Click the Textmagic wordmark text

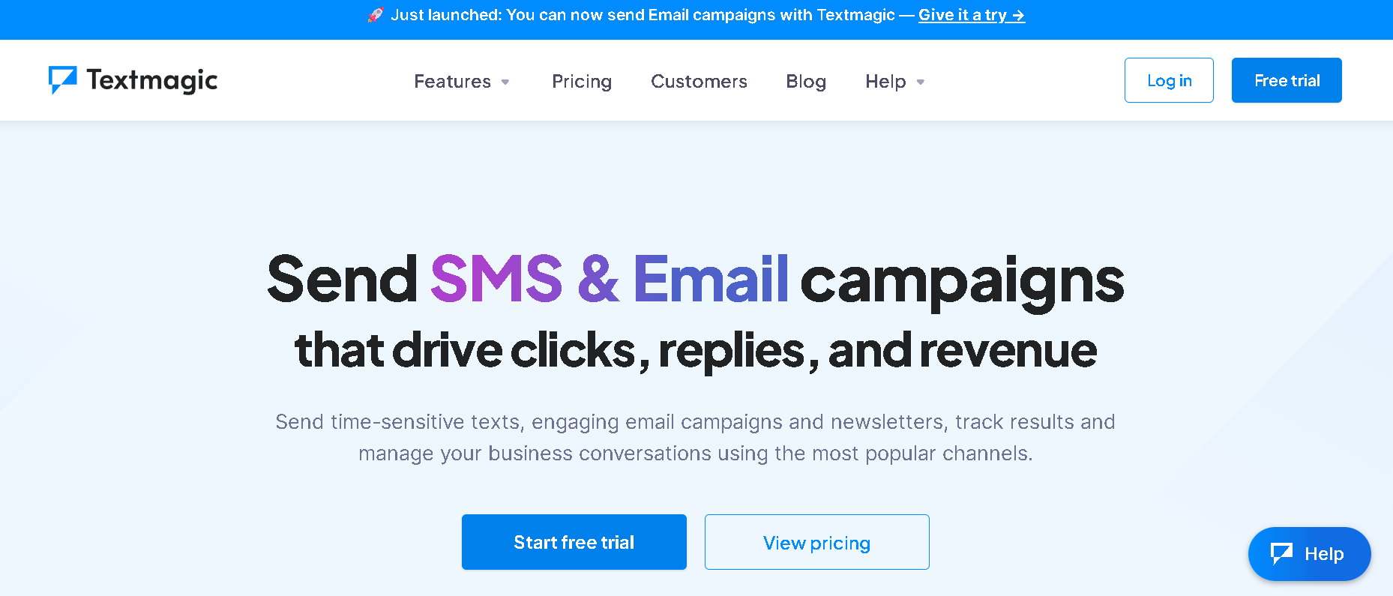(x=152, y=80)
